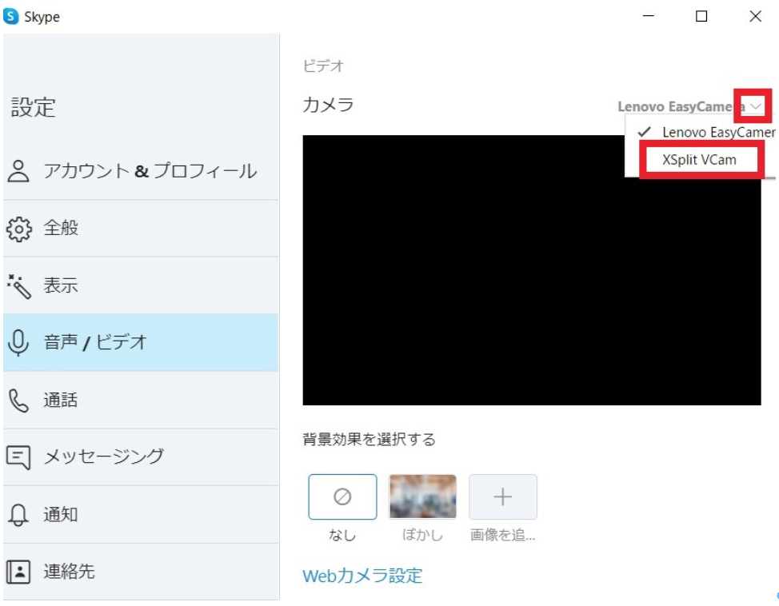Click the カメラ label
The width and height of the screenshot is (779, 606).
(329, 105)
